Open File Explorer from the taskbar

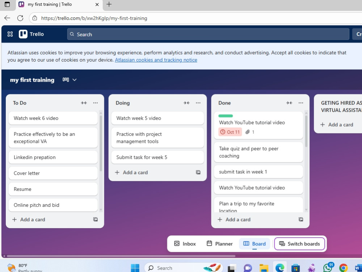[264, 268]
